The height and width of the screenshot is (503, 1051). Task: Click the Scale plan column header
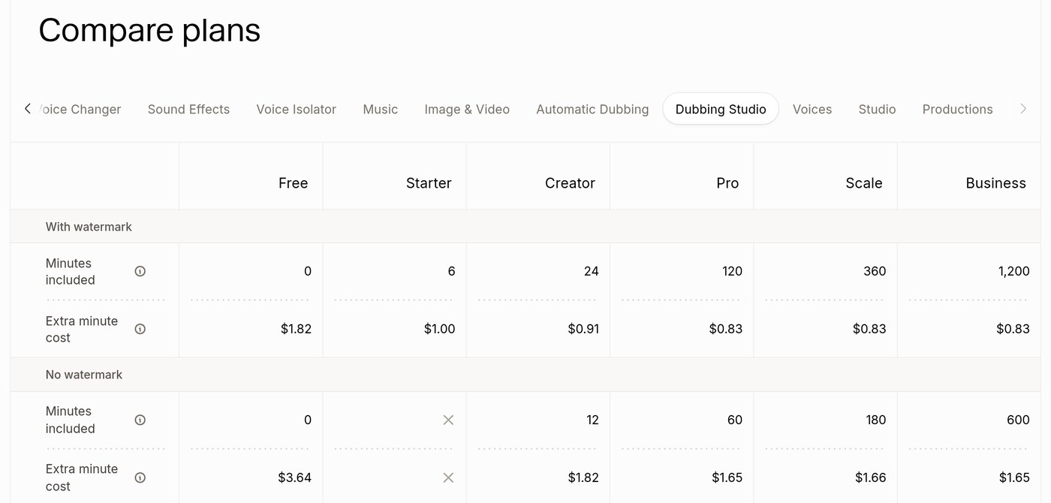864,183
